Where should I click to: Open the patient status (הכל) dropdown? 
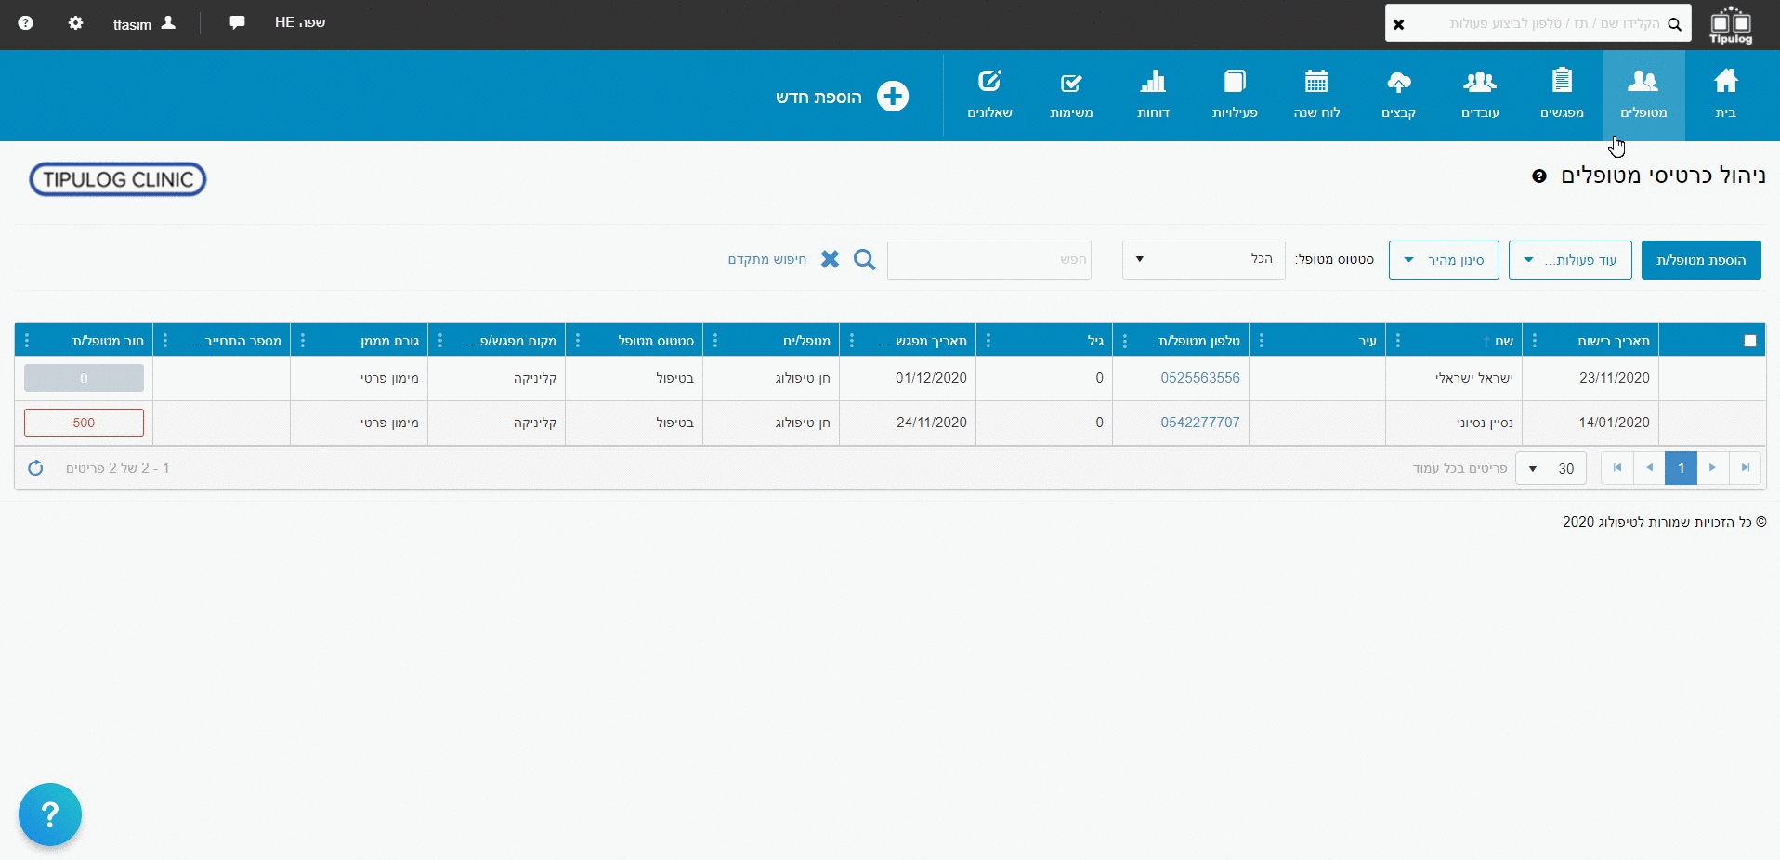[x=1203, y=260]
